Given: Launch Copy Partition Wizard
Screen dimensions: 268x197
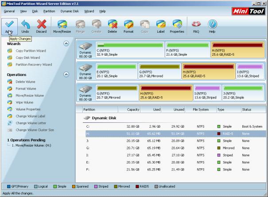Looking at the screenshot, I should point(31,51).
